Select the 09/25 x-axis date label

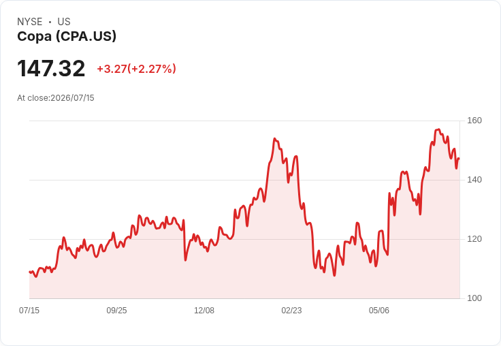point(116,310)
